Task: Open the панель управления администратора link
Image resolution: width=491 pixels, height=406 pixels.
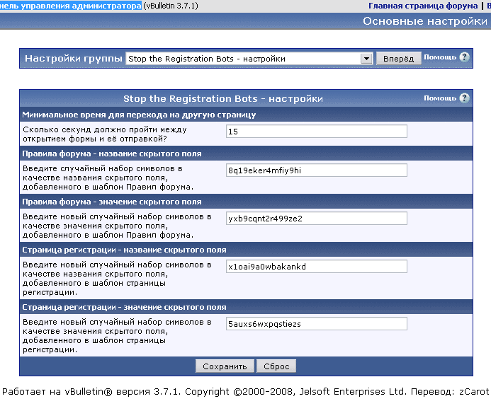Action: (x=70, y=6)
